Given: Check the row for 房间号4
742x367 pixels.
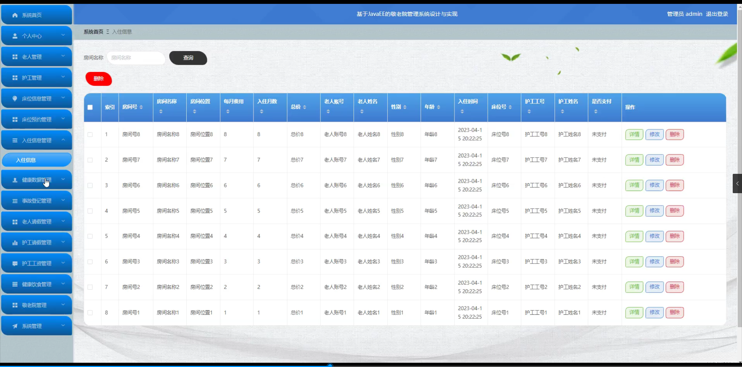Looking at the screenshot, I should coord(90,236).
